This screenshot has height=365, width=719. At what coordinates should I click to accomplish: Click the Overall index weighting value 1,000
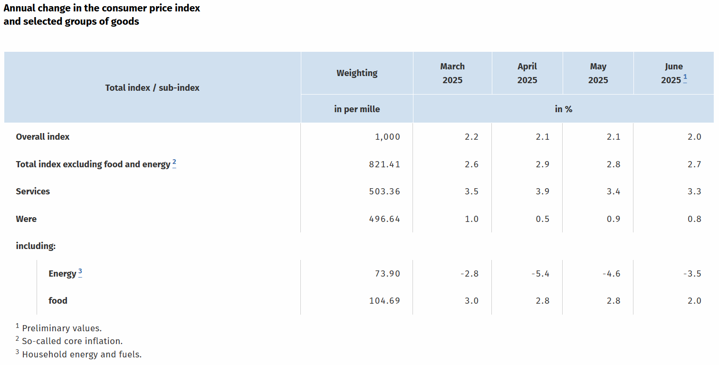(388, 137)
